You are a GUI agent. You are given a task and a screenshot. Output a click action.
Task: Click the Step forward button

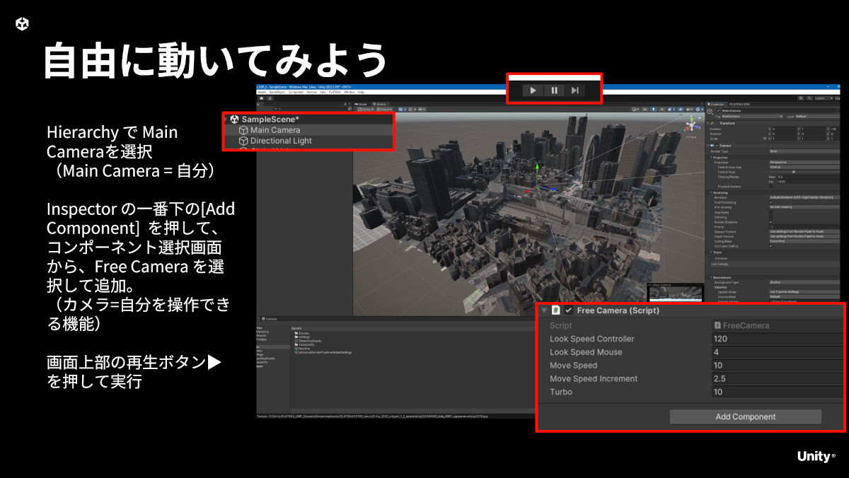(575, 91)
